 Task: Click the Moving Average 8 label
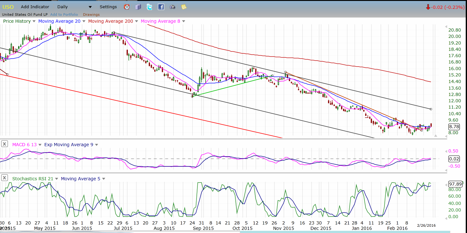(x=160, y=21)
